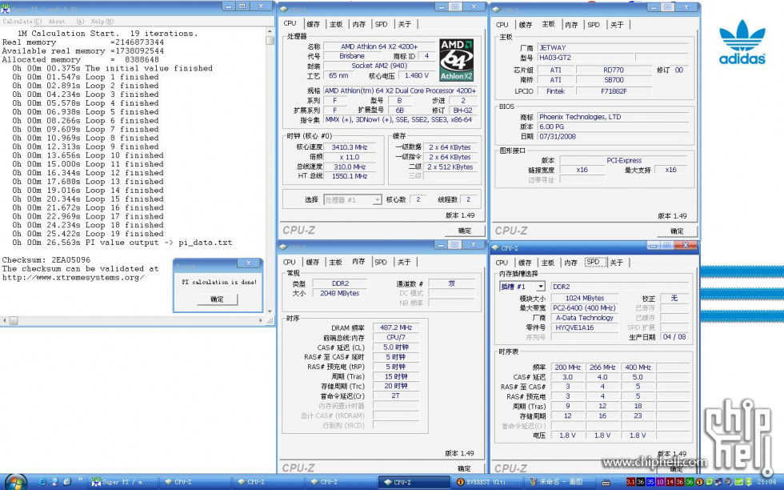Click the CPU/7 FSB:DRAM ratio value
The width and height of the screenshot is (784, 490).
pyautogui.click(x=395, y=337)
